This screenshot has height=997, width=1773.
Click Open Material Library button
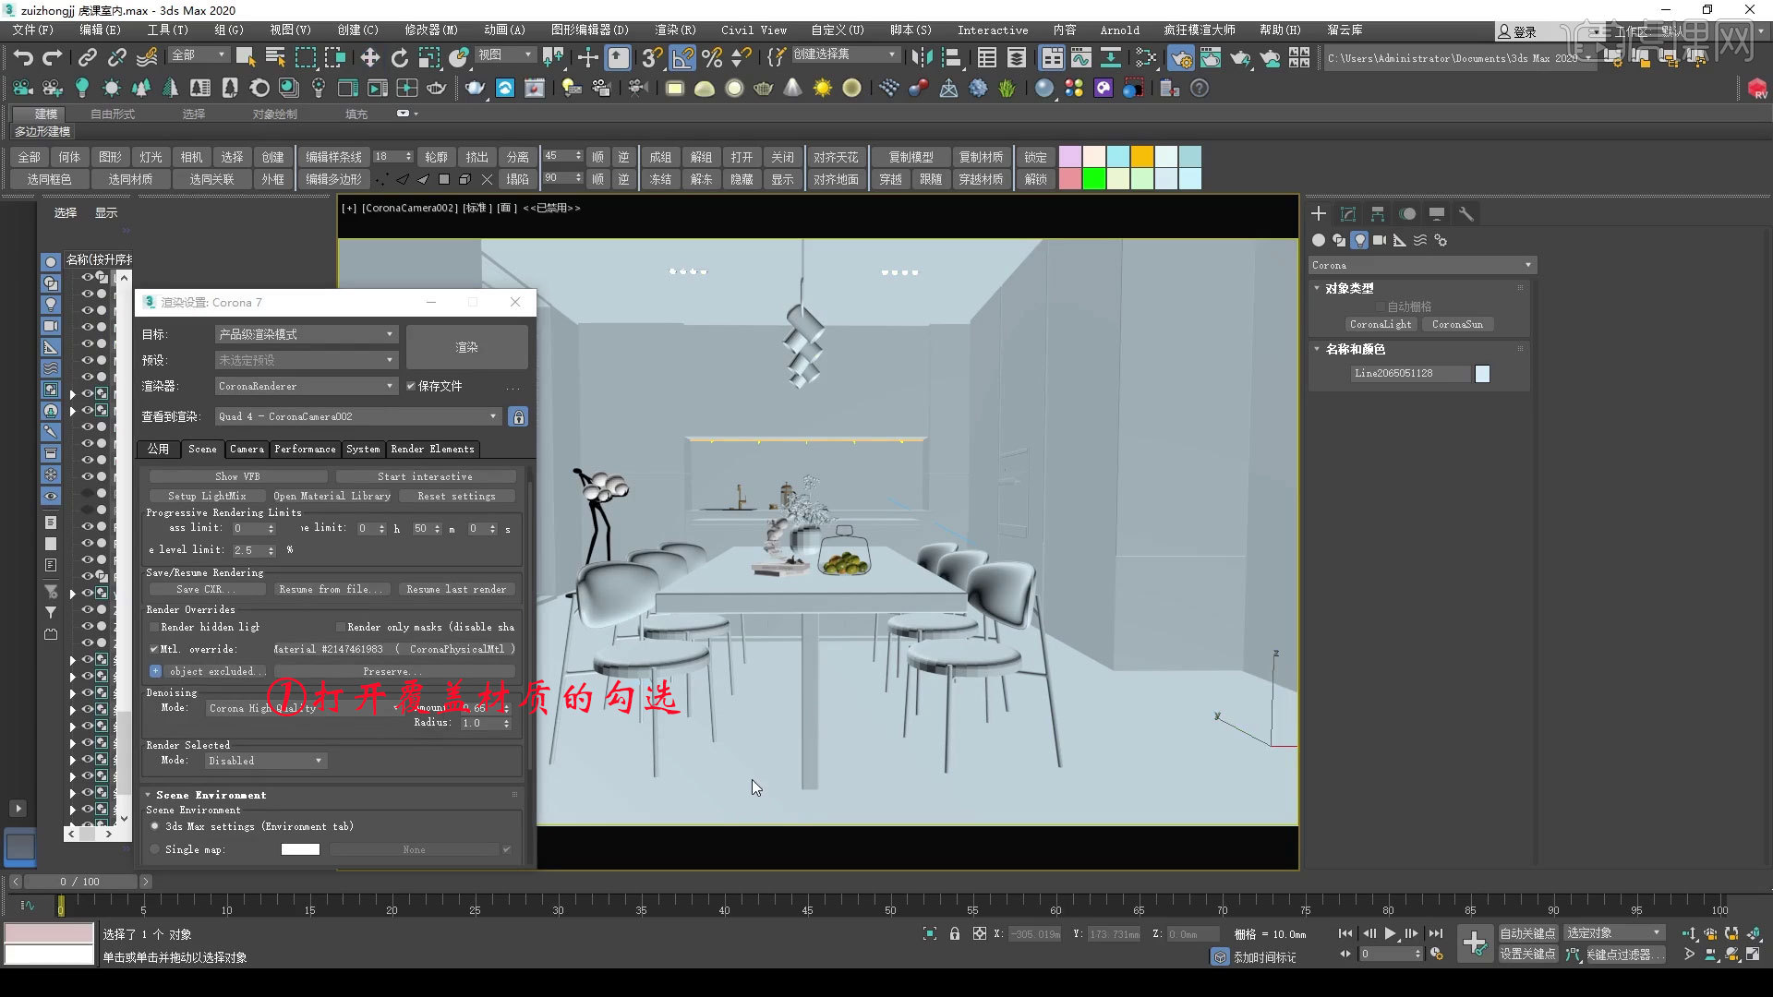coord(332,496)
